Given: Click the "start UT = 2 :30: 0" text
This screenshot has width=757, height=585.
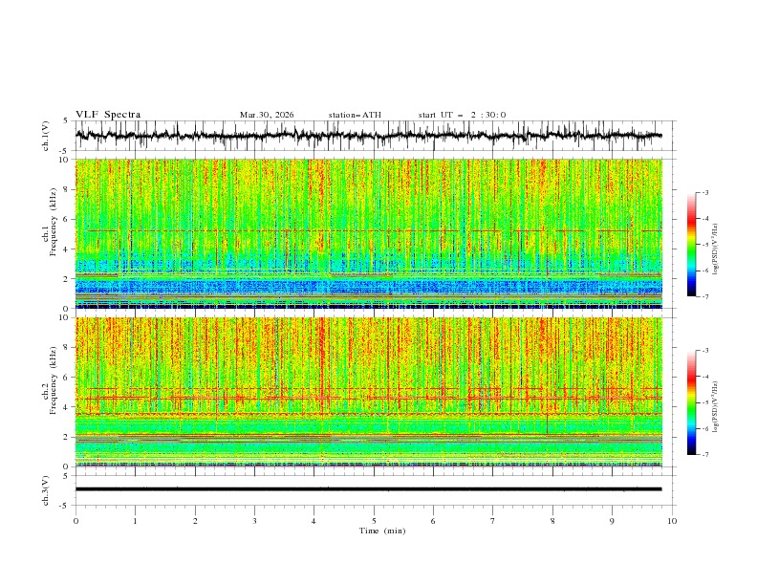Looking at the screenshot, I should (462, 115).
